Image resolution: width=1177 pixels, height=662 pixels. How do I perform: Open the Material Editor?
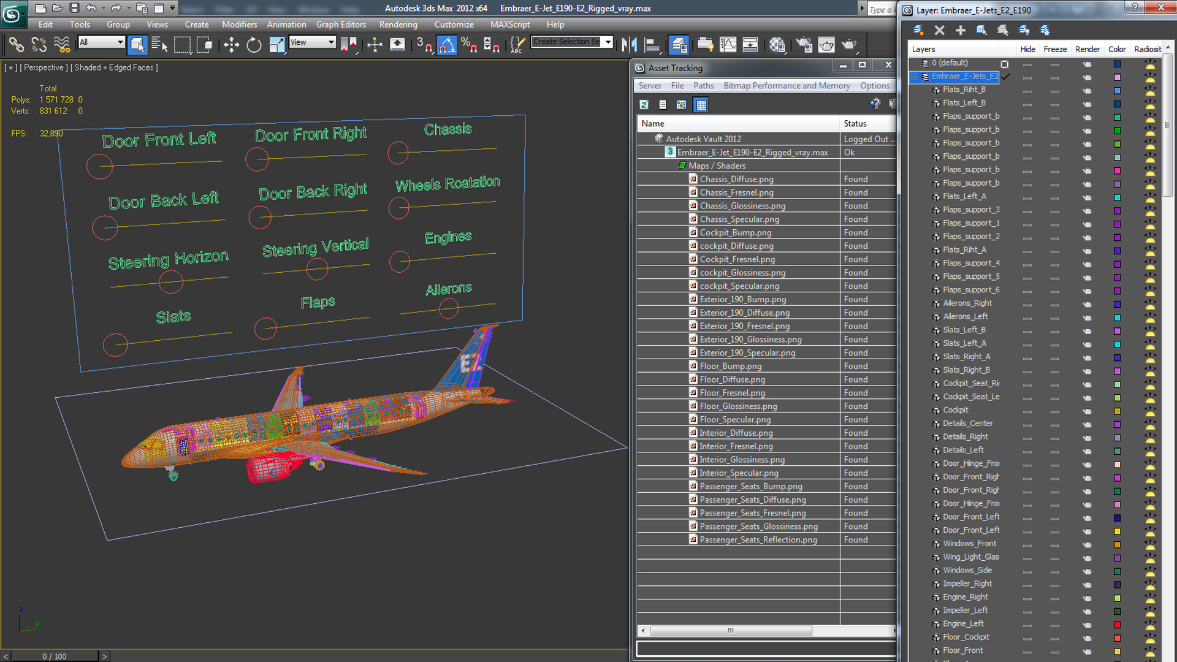tap(777, 44)
